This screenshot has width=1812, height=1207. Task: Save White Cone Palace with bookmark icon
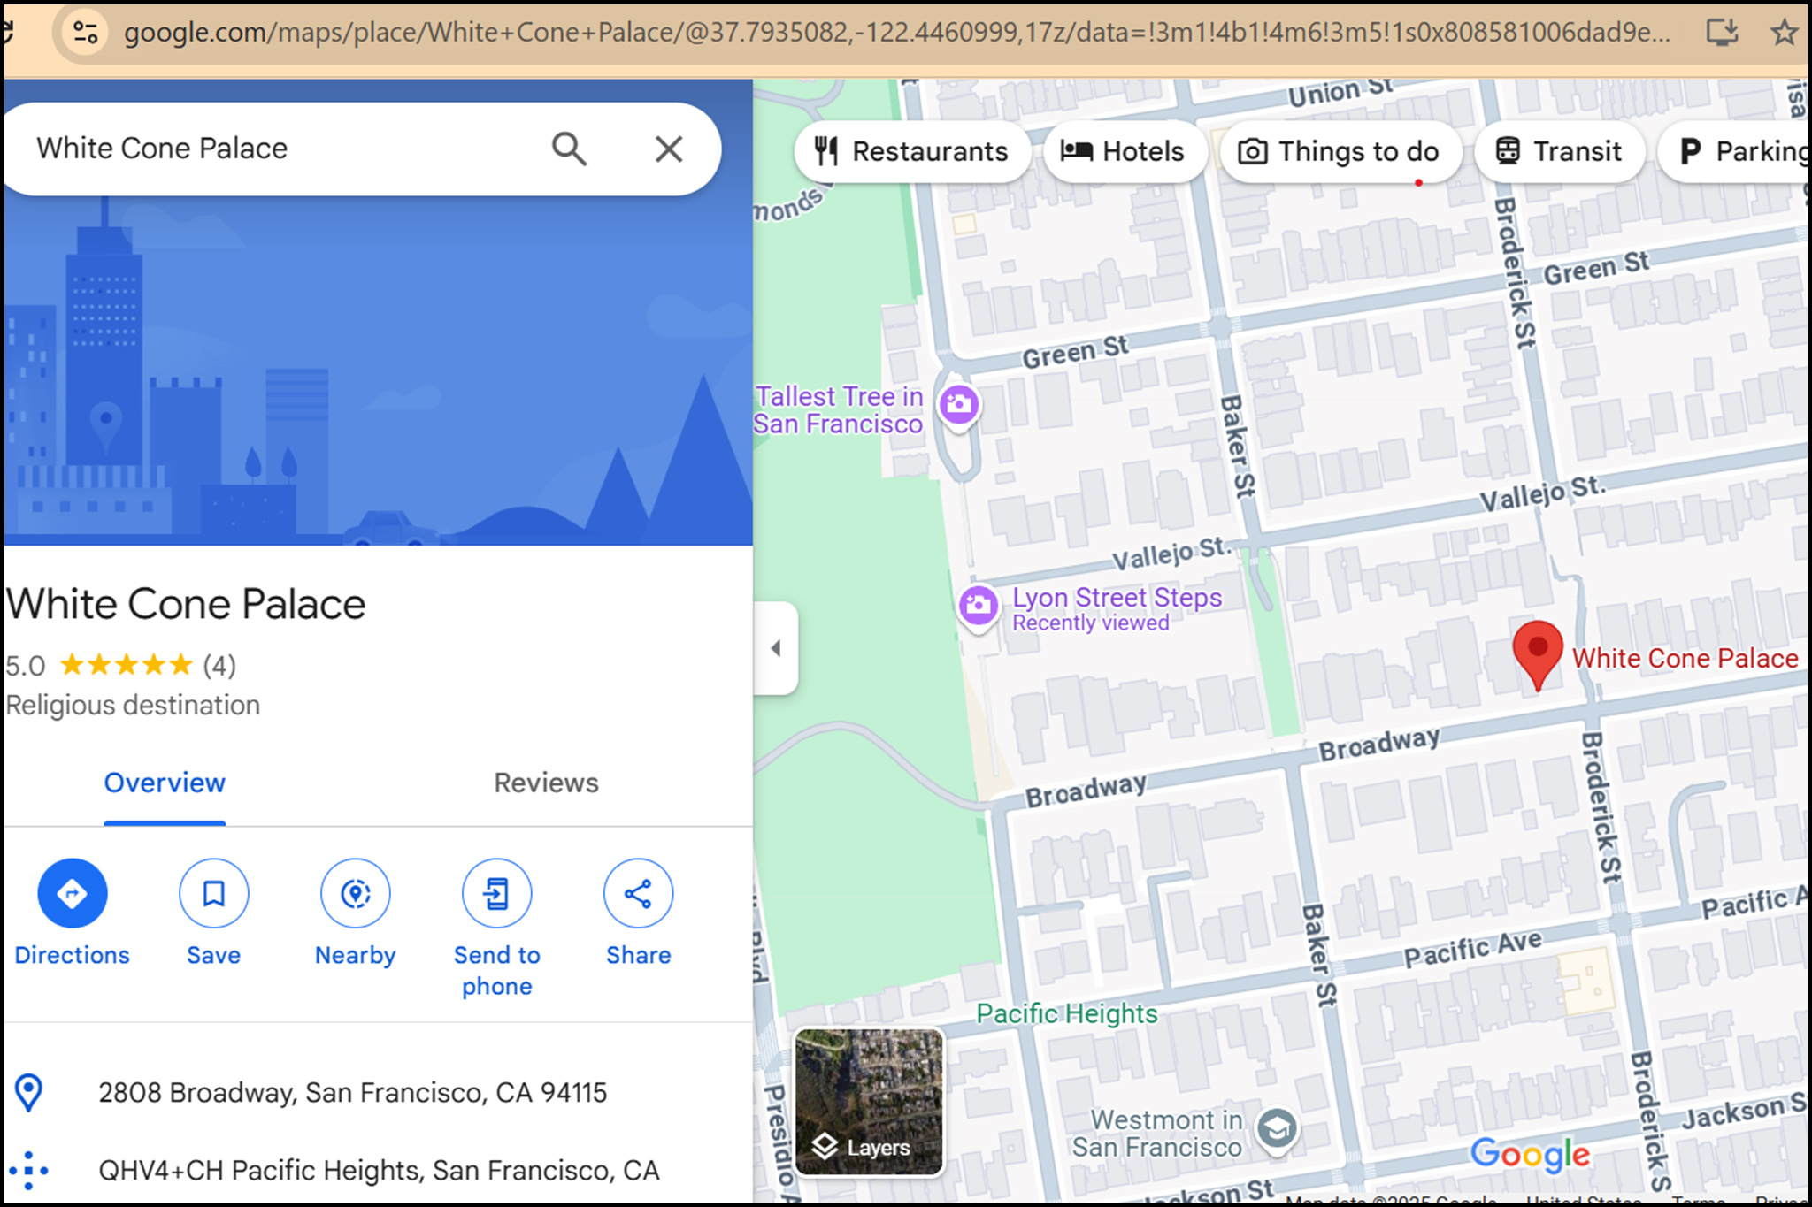click(213, 893)
